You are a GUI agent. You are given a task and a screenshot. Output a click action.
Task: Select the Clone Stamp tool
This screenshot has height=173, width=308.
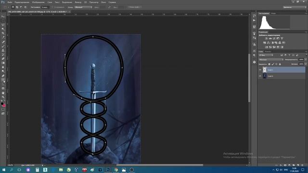[3, 50]
